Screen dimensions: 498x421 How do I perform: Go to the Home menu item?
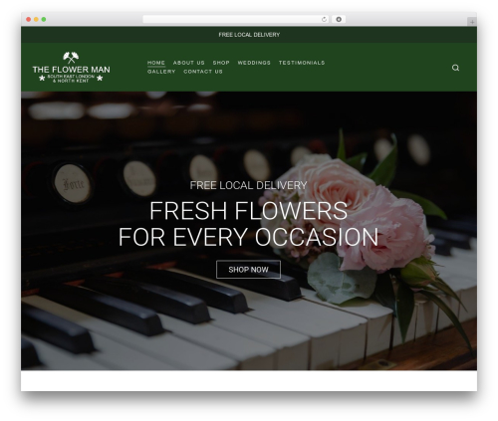156,63
